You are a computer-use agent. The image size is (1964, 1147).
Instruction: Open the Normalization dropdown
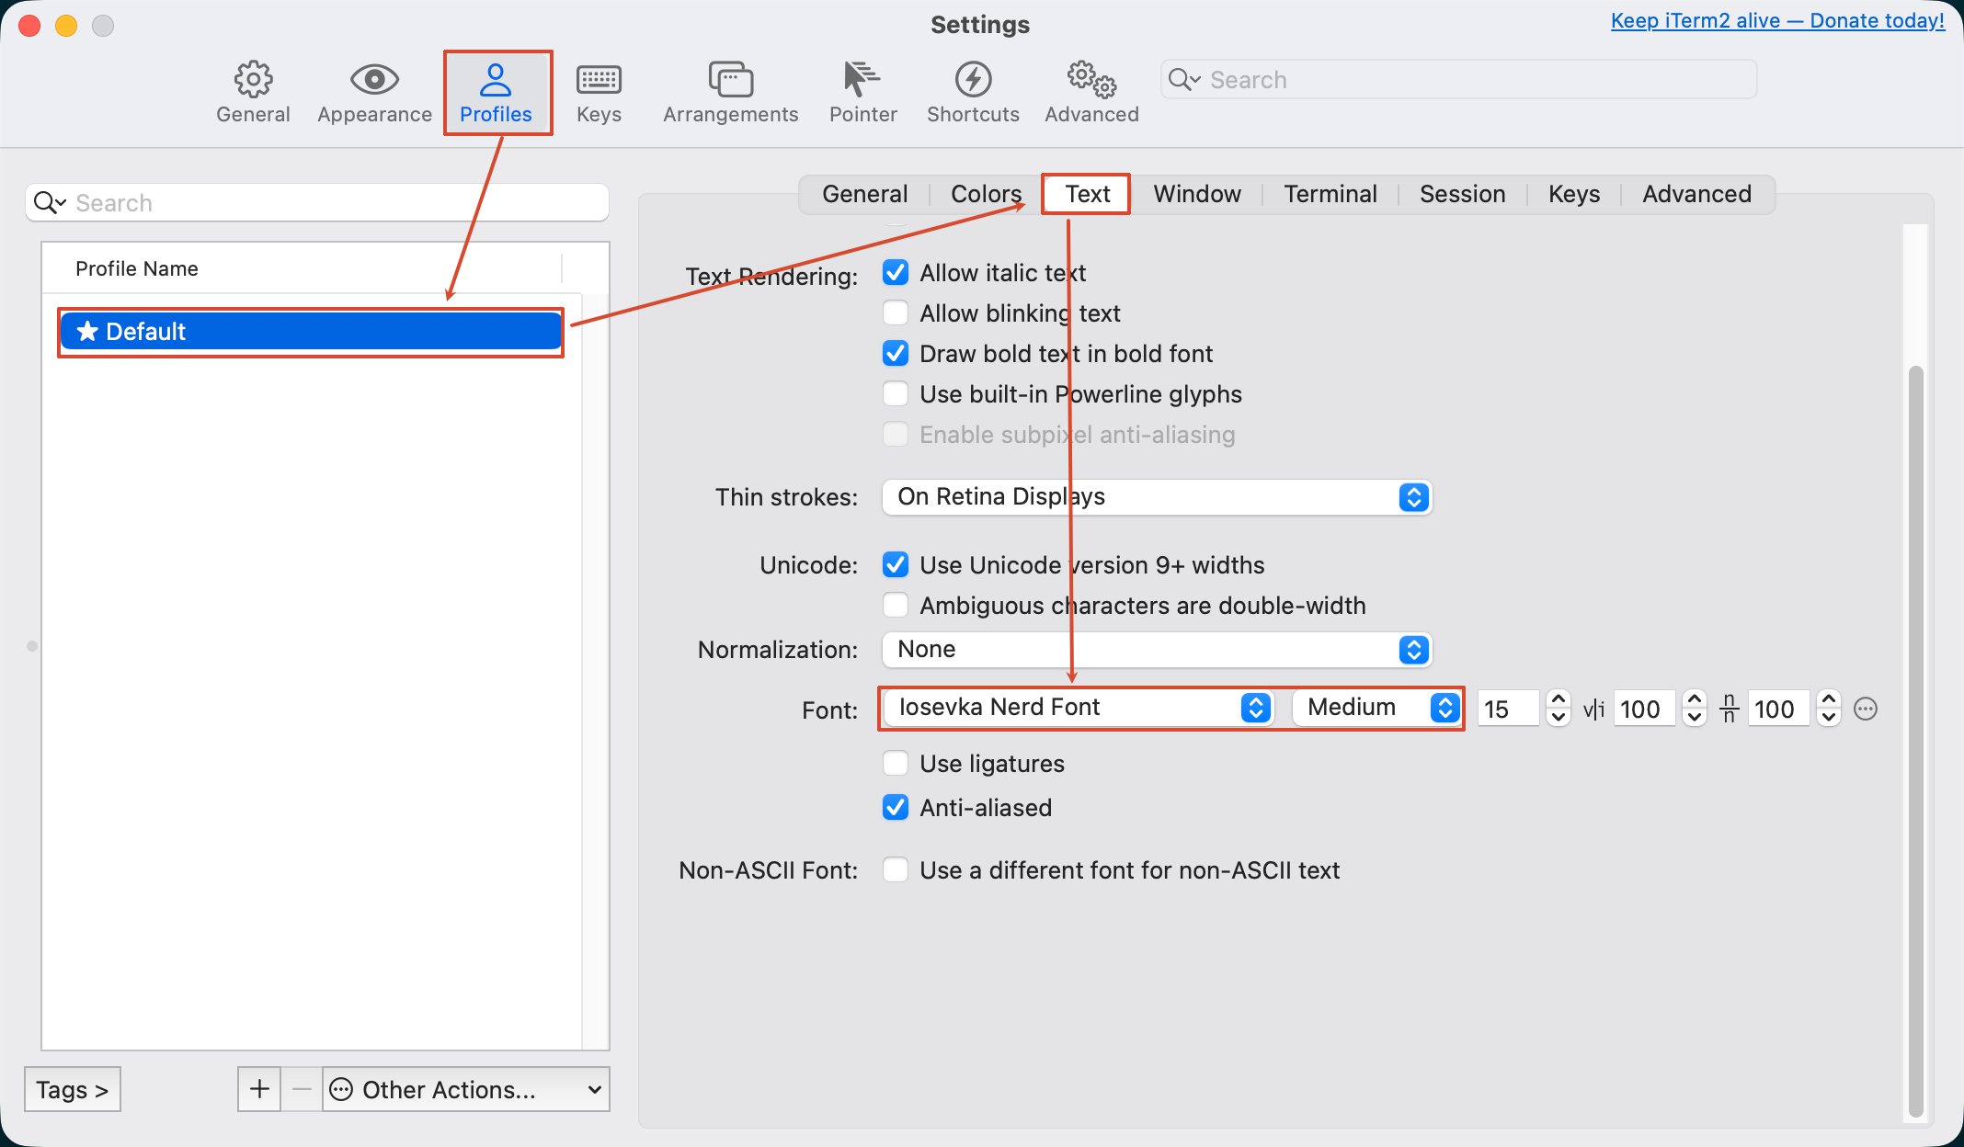tap(1157, 650)
